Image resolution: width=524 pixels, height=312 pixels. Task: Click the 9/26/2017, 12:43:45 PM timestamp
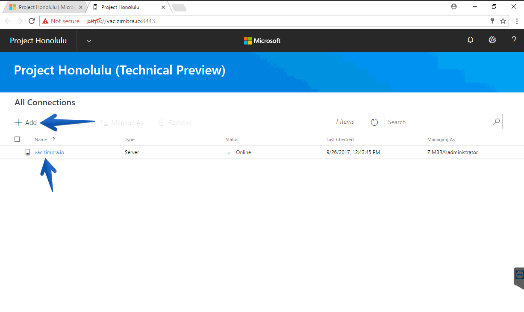click(x=353, y=152)
